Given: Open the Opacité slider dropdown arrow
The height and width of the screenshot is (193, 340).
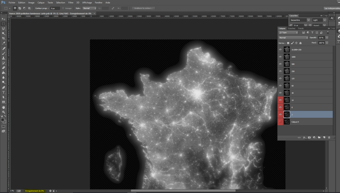Looking at the screenshot, I should pos(327,38).
